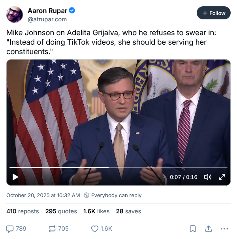This screenshot has height=239, width=237.
Task: Open the Everybody can reply settings
Action: tap(113, 195)
